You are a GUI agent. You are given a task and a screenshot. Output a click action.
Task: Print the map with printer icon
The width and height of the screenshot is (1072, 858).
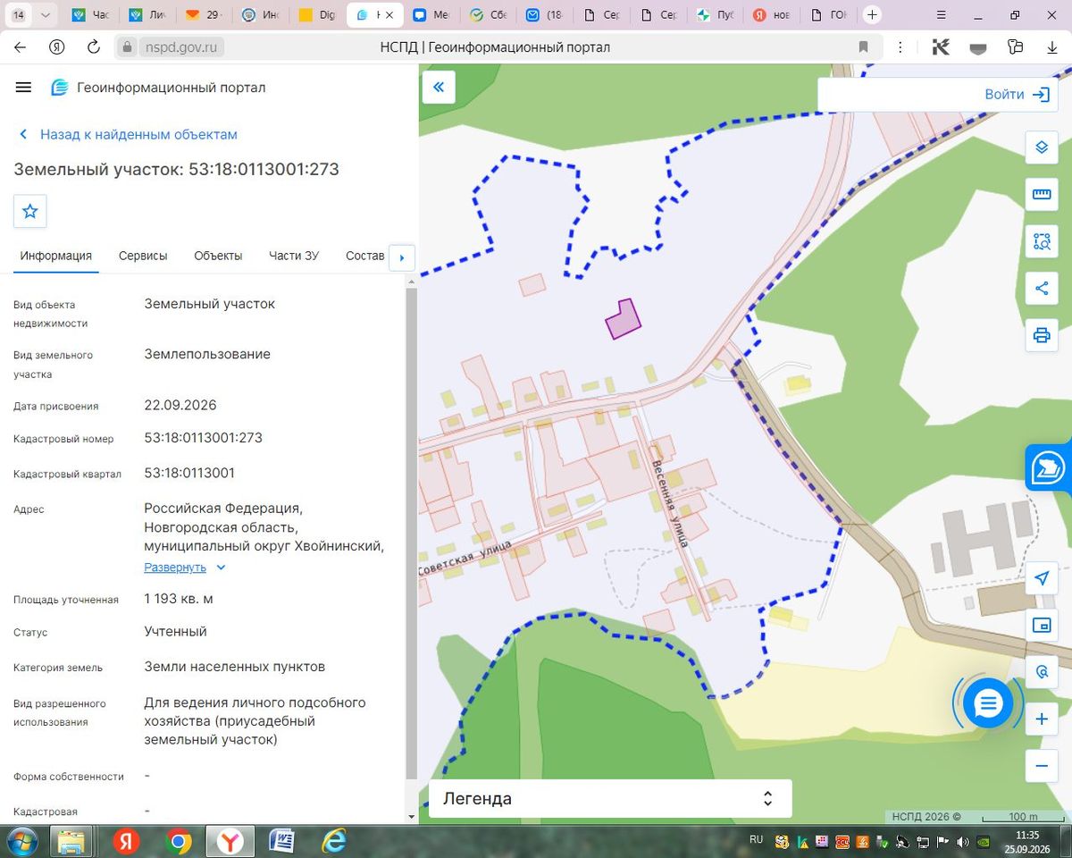pos(1041,335)
